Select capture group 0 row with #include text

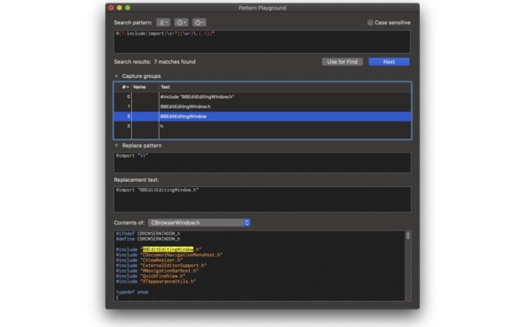tap(262, 97)
